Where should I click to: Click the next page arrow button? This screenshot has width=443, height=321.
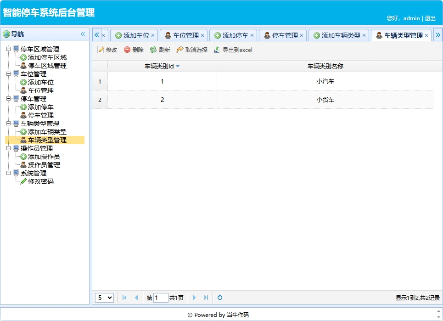(x=194, y=298)
